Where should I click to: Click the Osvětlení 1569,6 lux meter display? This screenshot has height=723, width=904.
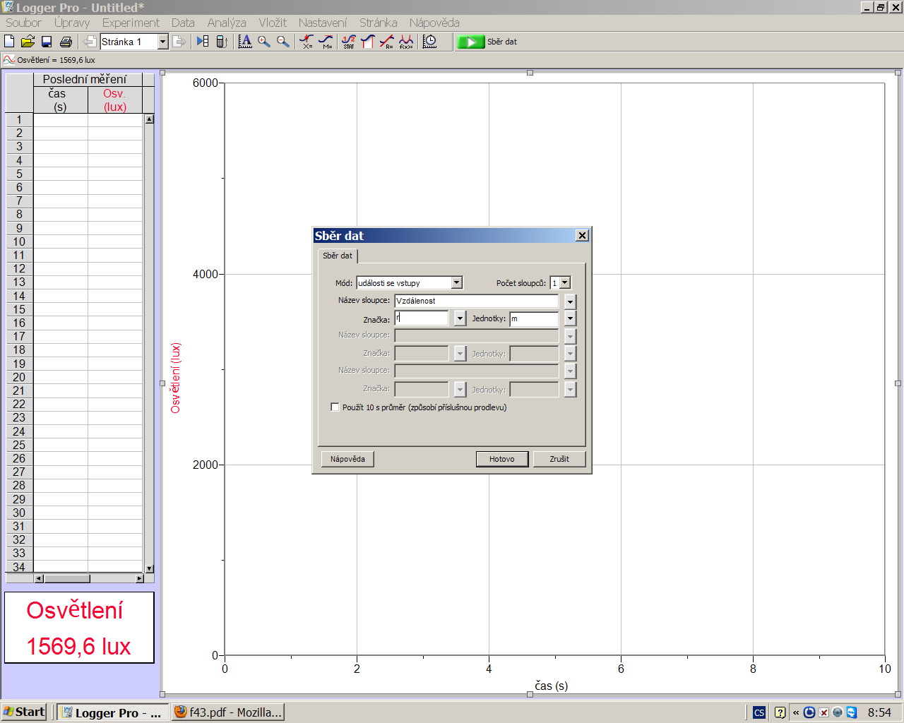[79, 628]
